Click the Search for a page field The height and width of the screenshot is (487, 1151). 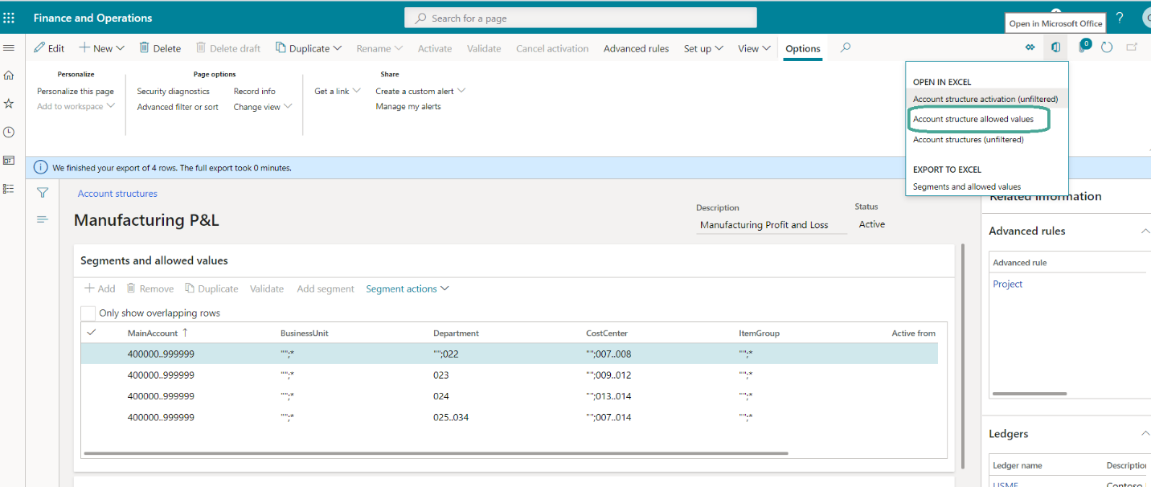pyautogui.click(x=580, y=17)
